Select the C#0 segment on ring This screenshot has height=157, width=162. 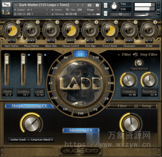[x=96, y=57]
